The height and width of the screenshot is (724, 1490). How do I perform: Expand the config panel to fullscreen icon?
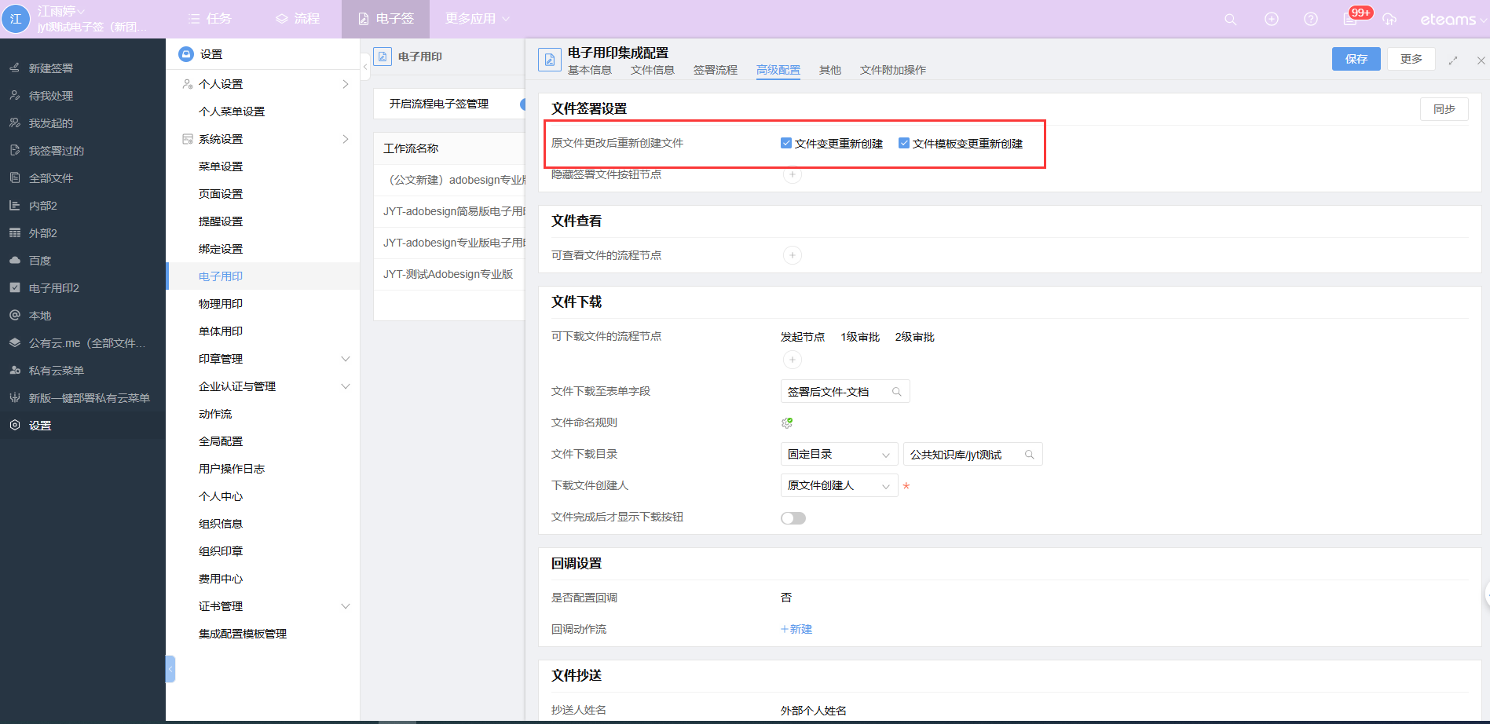click(1453, 60)
